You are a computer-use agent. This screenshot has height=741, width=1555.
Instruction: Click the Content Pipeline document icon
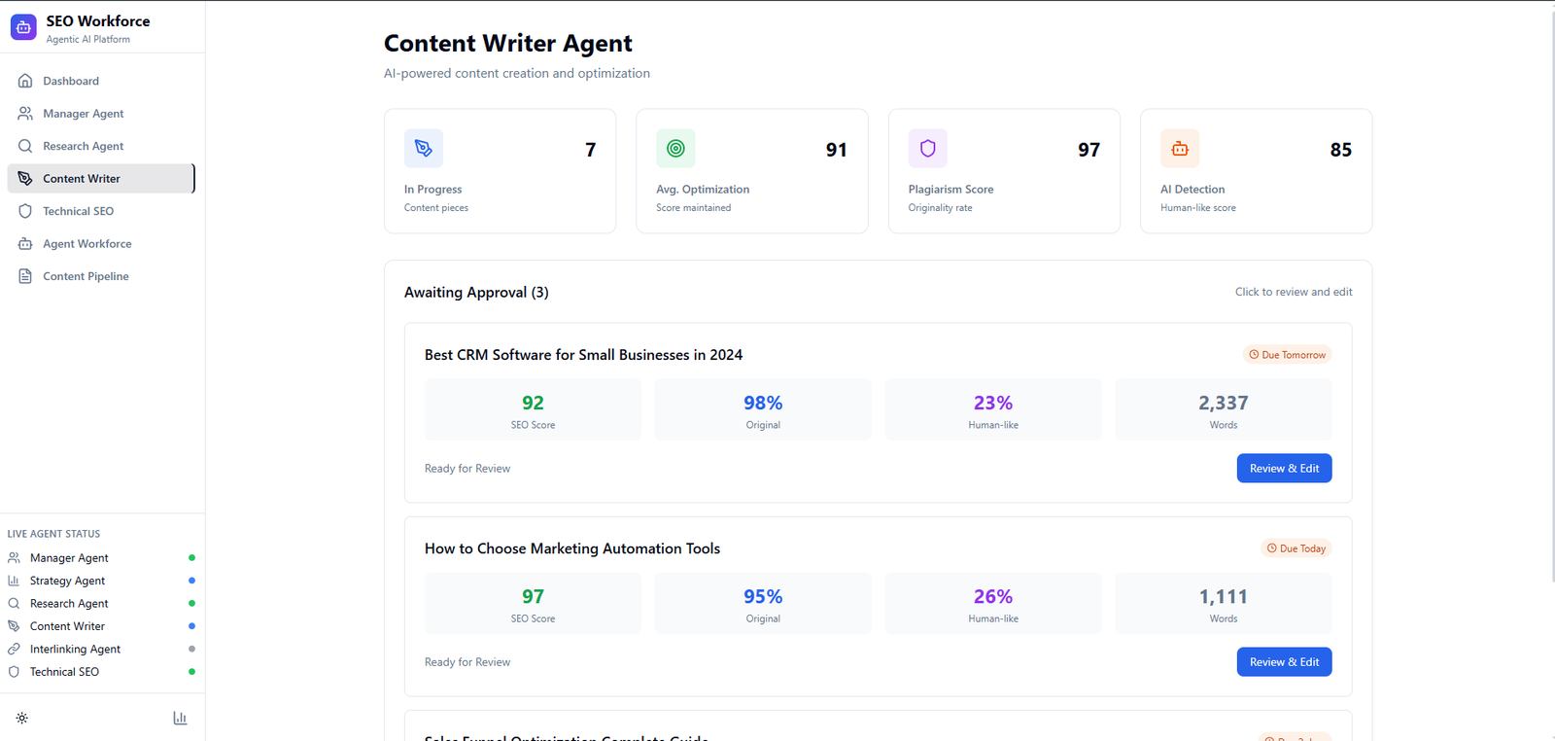click(25, 276)
